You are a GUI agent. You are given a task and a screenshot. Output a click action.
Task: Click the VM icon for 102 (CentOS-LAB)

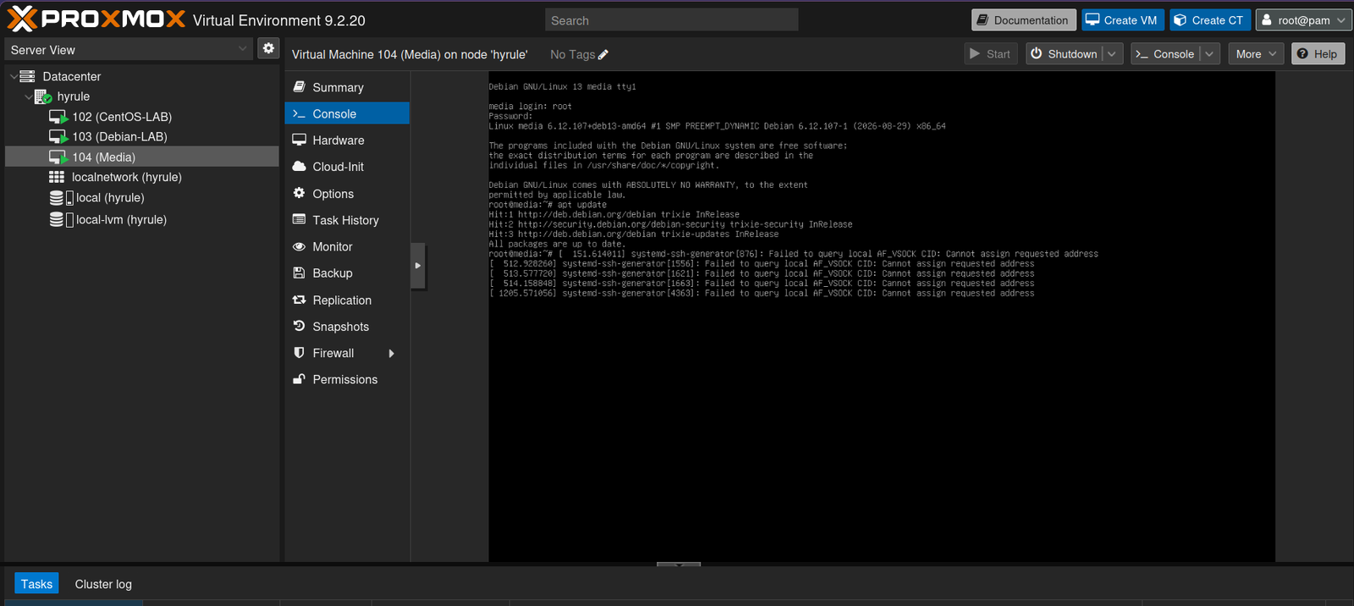pos(58,117)
